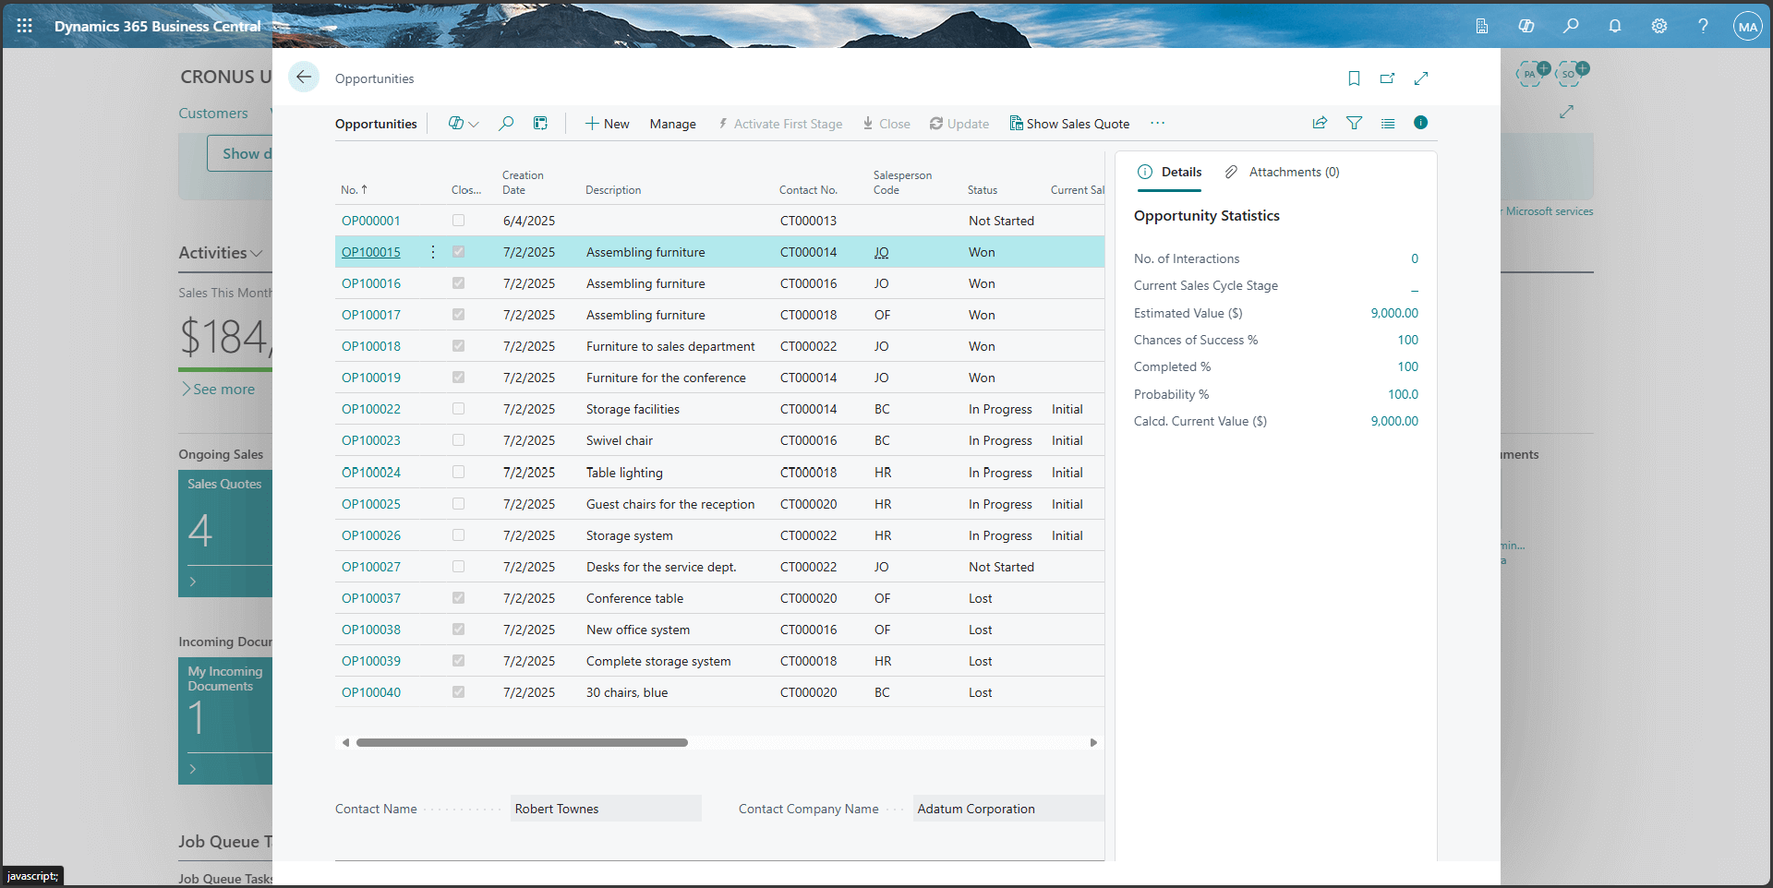Click the horizontal scrollbar below the list

click(x=523, y=741)
